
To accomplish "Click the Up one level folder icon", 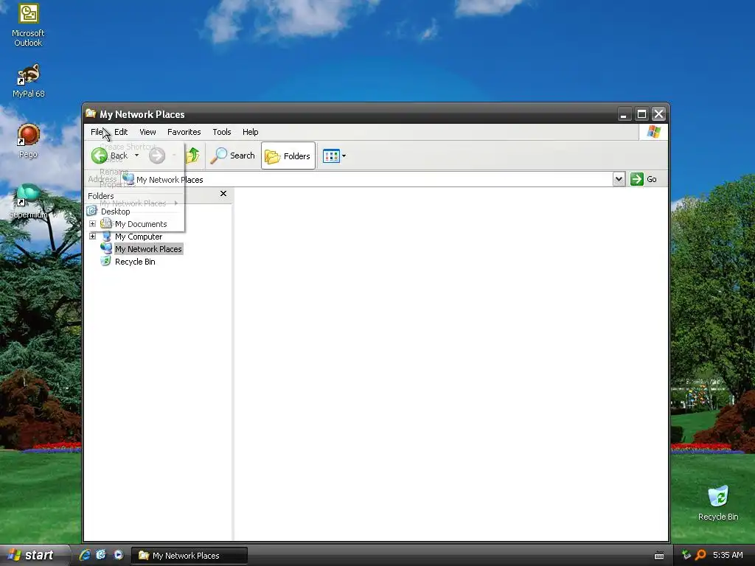I will 192,156.
